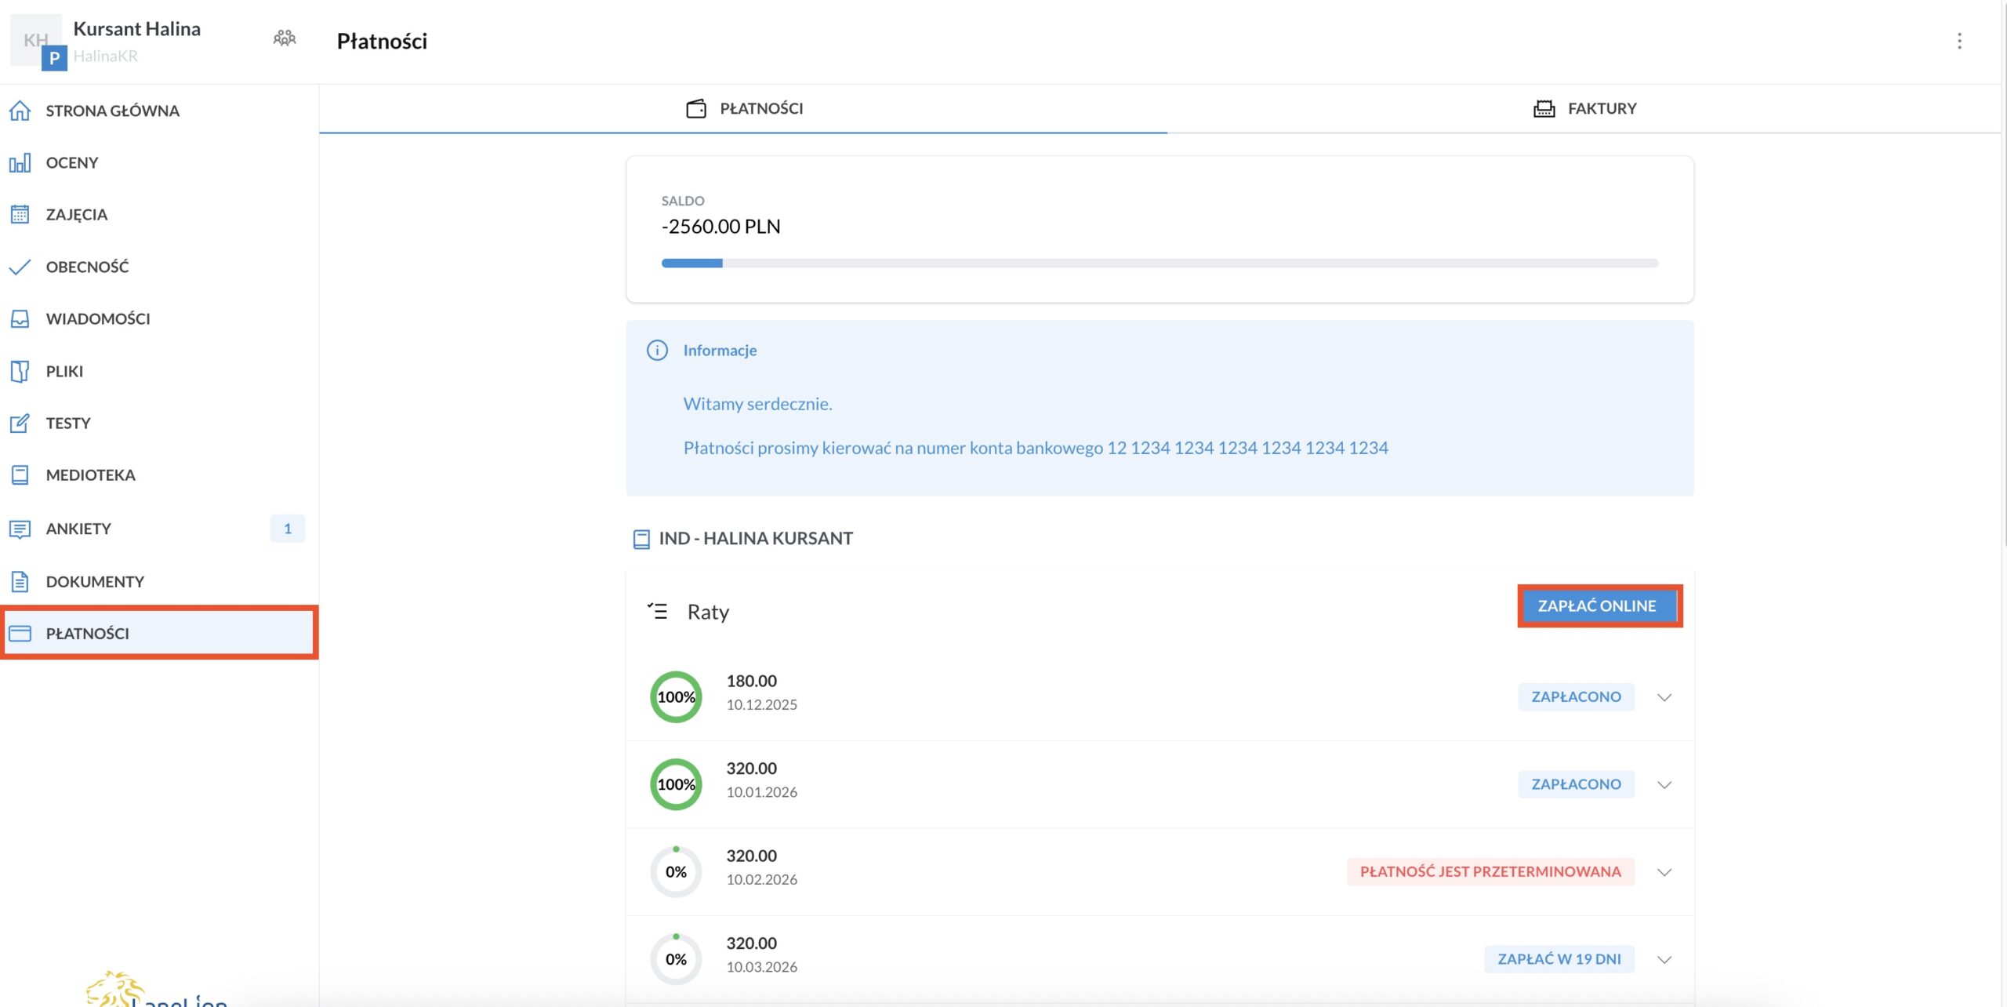Click the Testy edit icon
Image resolution: width=2007 pixels, height=1007 pixels.
tap(20, 424)
